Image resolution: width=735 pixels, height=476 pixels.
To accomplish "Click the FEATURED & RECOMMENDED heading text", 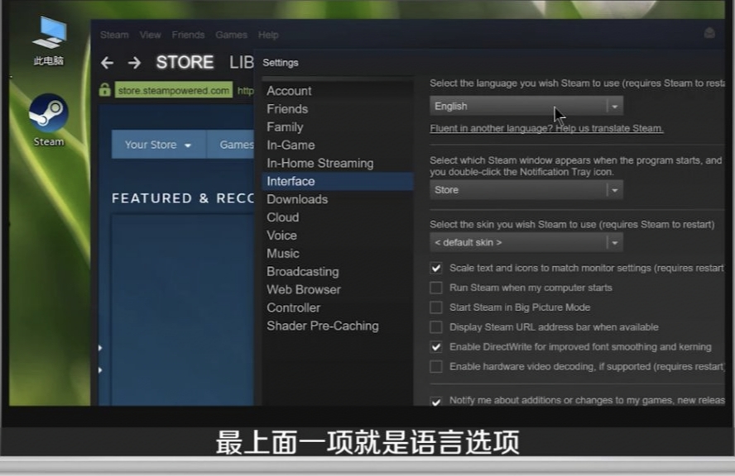I will click(x=183, y=198).
